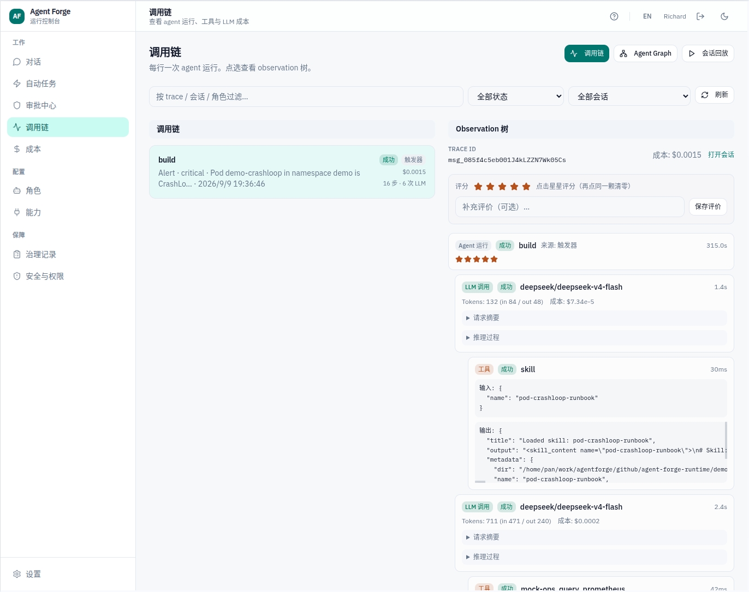Image resolution: width=749 pixels, height=592 pixels.
Task: Select the build trace card
Action: tap(292, 172)
